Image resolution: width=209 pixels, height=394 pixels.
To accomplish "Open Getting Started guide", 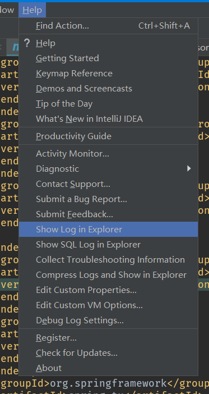I will (108, 58).
